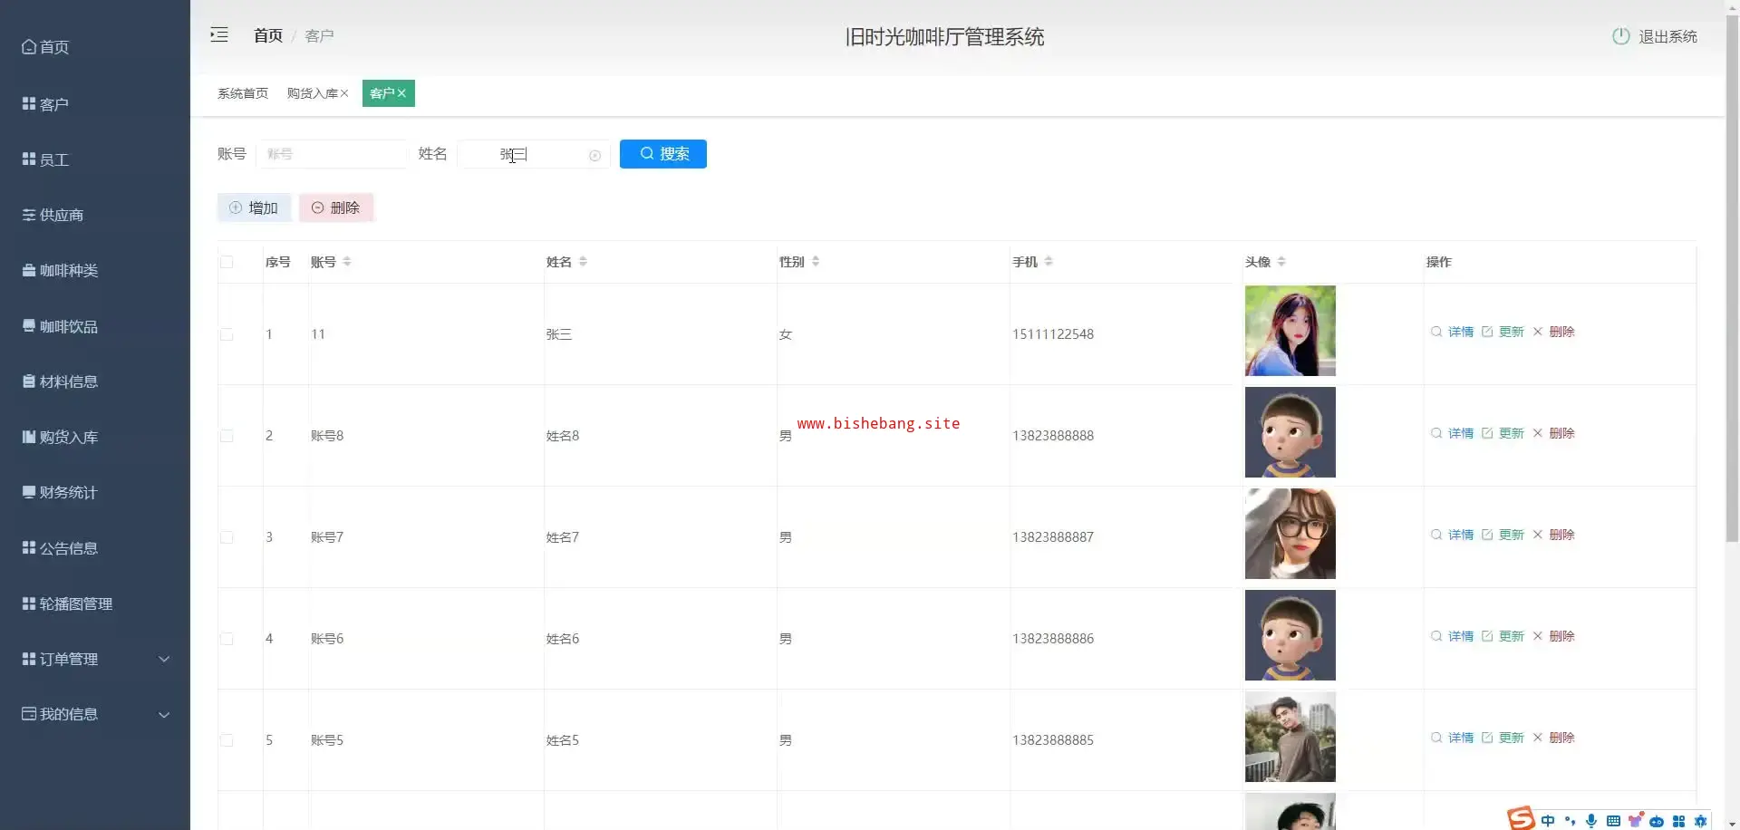The height and width of the screenshot is (830, 1740).
Task: Delete the 账号7 row using 删除
Action: pos(1553,535)
